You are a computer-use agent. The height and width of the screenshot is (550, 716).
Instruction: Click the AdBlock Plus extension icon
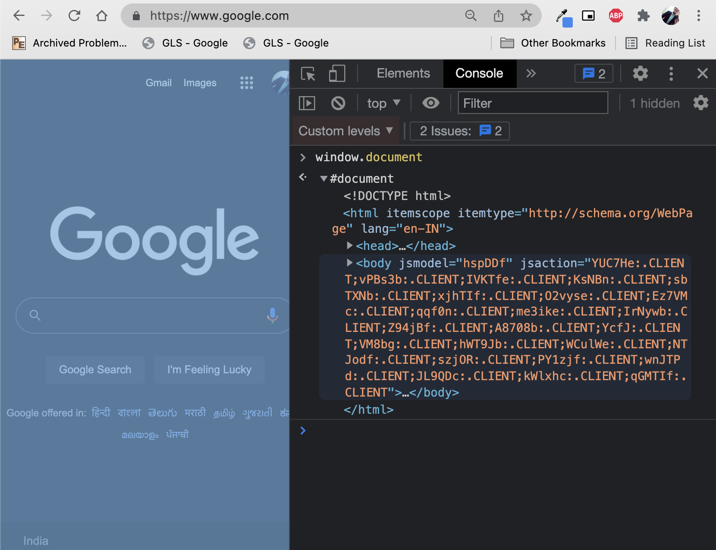[x=616, y=16]
